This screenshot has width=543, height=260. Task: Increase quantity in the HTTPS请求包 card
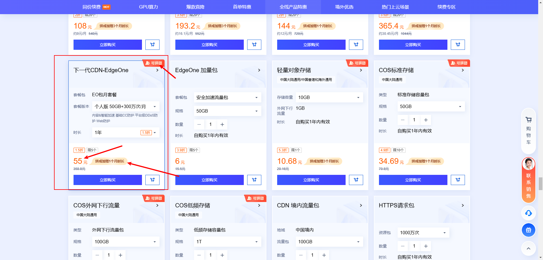tap(426, 246)
